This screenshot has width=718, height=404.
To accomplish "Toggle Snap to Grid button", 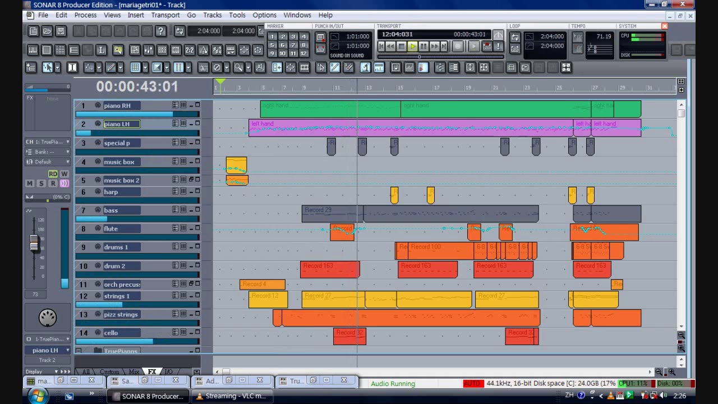I will [135, 68].
